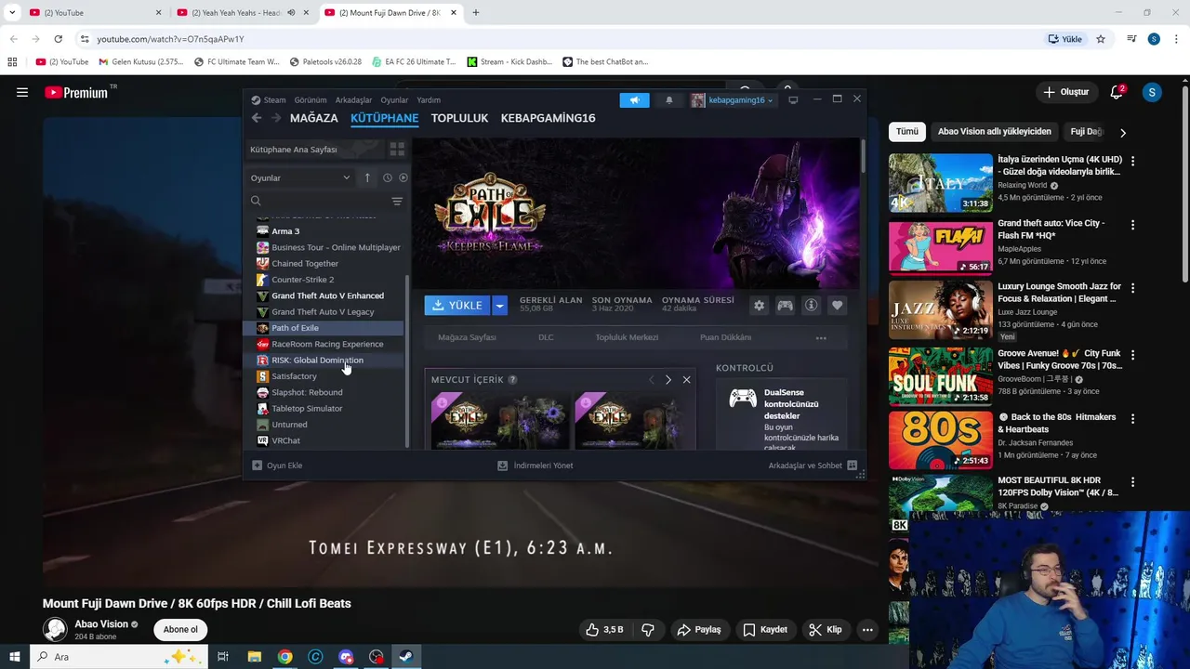The width and height of the screenshot is (1190, 669).
Task: Dislike the Mount Fuji video
Action: 648,630
